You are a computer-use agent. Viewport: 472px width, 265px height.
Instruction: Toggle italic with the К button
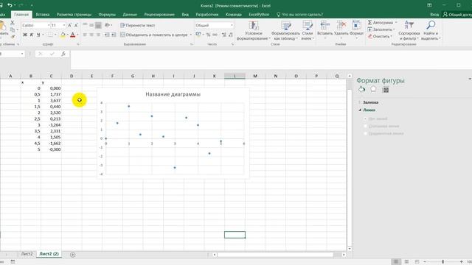pyautogui.click(x=32, y=35)
